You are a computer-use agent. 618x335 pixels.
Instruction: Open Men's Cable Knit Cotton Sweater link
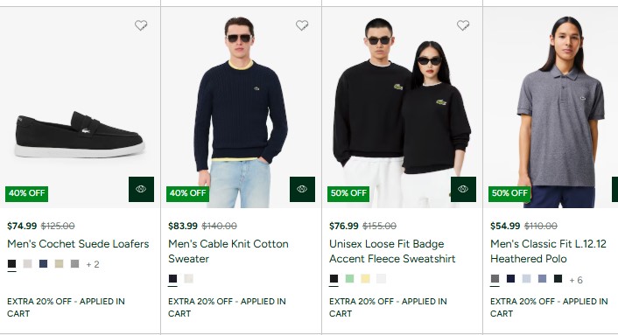point(228,251)
